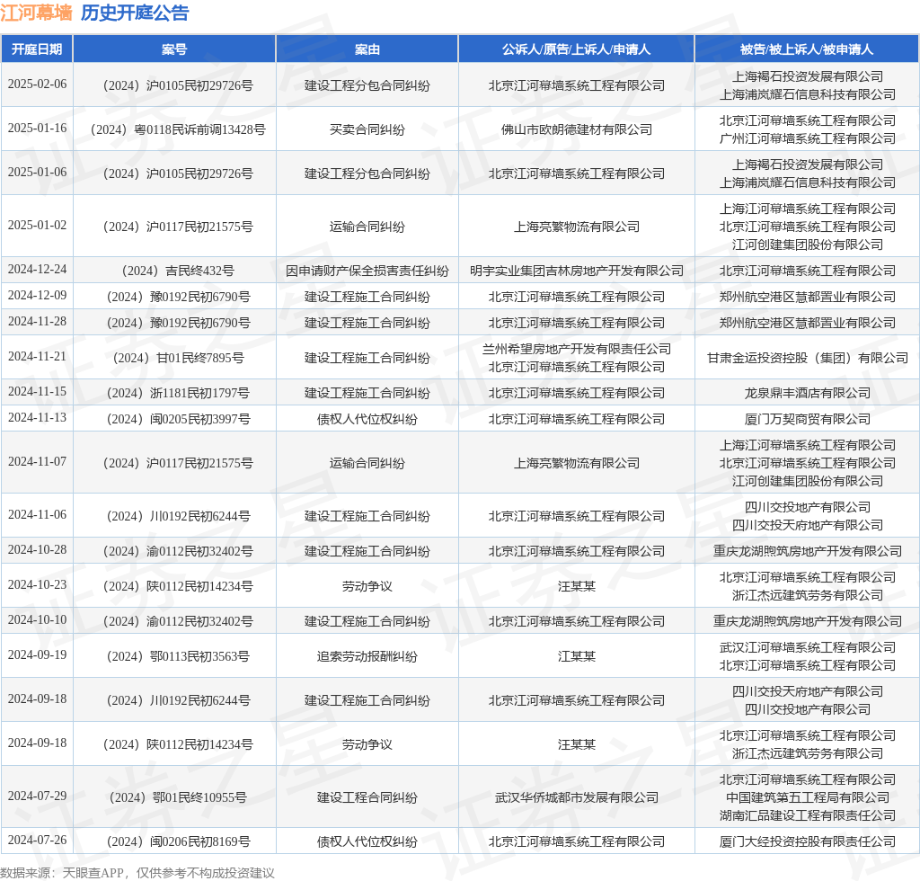Click the date cell 2025-02-06
The image size is (920, 881).
click(37, 84)
